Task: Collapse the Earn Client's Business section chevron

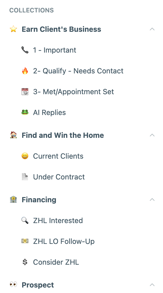Action: (152, 29)
